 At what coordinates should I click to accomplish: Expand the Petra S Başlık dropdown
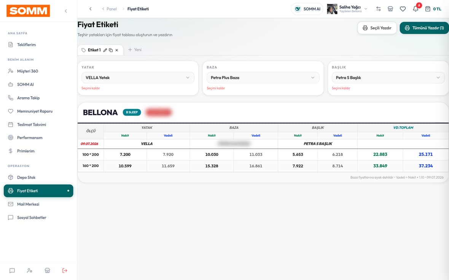coord(388,78)
